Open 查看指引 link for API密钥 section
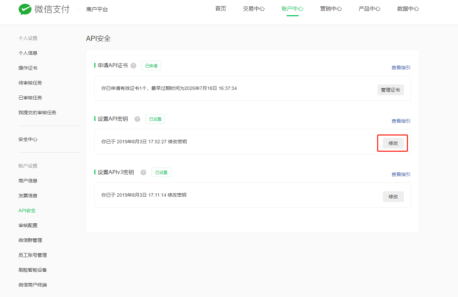 point(401,121)
